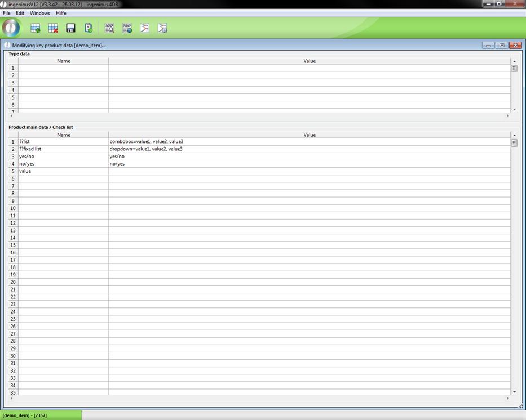
Task: Click the yes/no value cell in row 3
Action: pos(309,157)
